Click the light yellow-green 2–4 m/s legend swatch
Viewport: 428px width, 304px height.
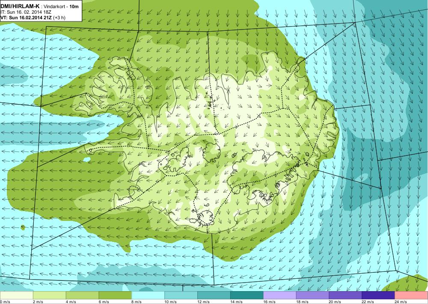(49, 295)
